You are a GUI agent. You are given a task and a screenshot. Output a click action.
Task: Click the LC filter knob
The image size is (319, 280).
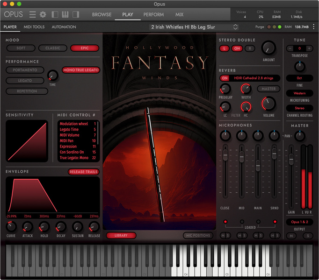tap(225, 107)
